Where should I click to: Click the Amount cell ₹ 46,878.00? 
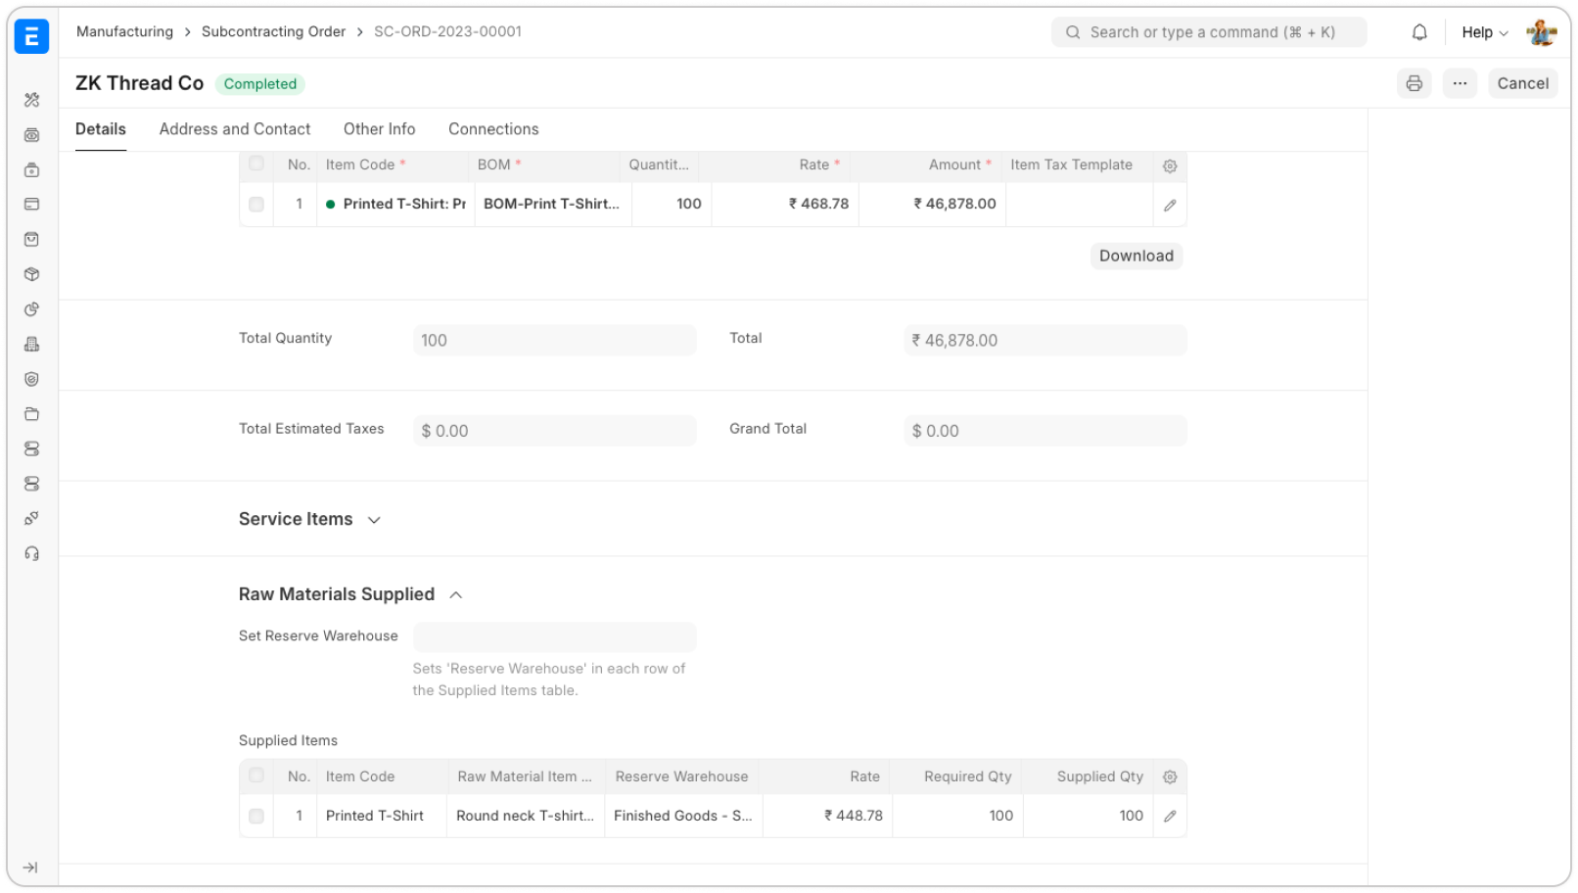pyautogui.click(x=932, y=204)
